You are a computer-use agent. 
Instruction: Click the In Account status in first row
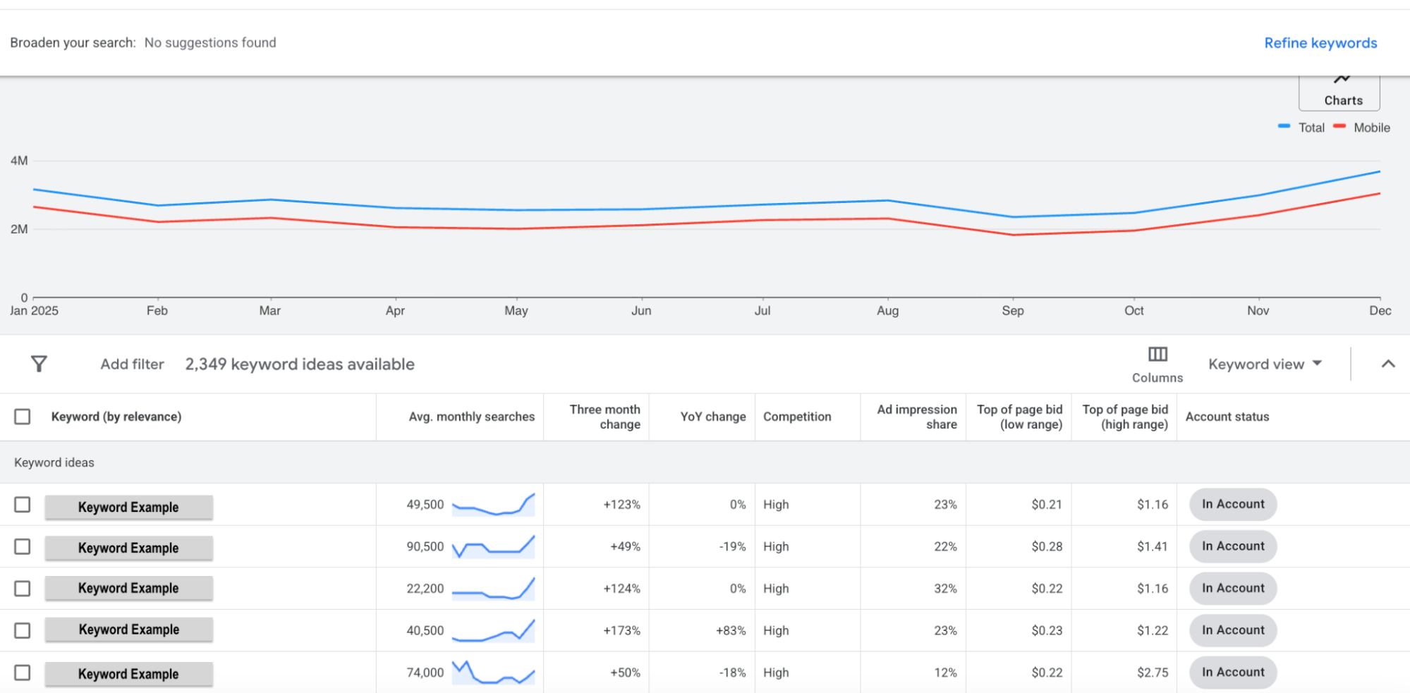(x=1232, y=505)
